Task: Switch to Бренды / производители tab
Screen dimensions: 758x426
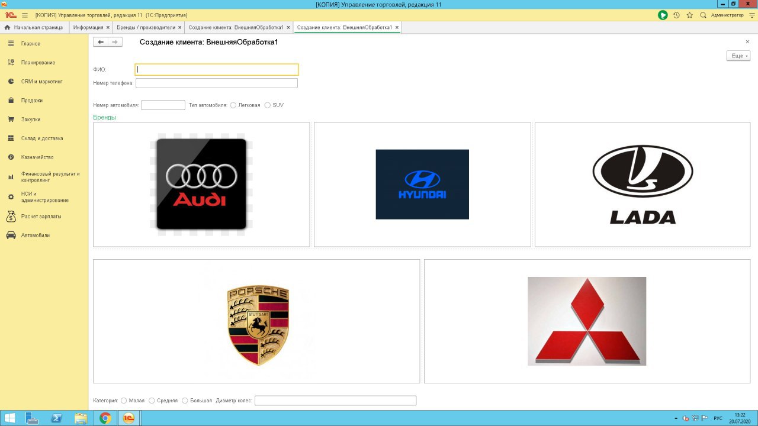Action: tap(149, 27)
